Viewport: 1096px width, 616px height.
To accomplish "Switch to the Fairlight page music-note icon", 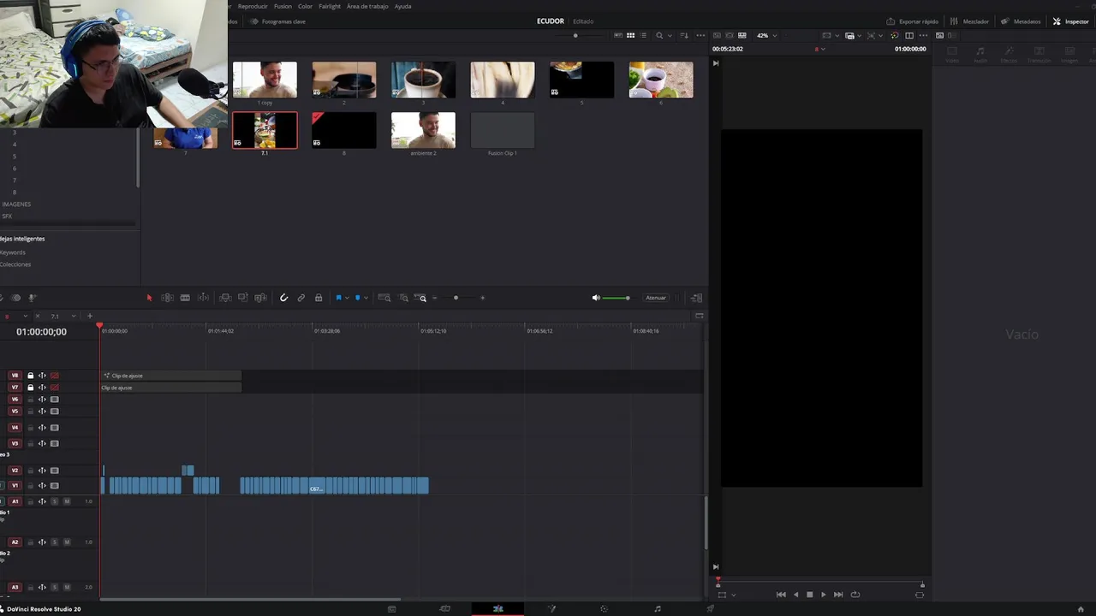I will [x=658, y=609].
